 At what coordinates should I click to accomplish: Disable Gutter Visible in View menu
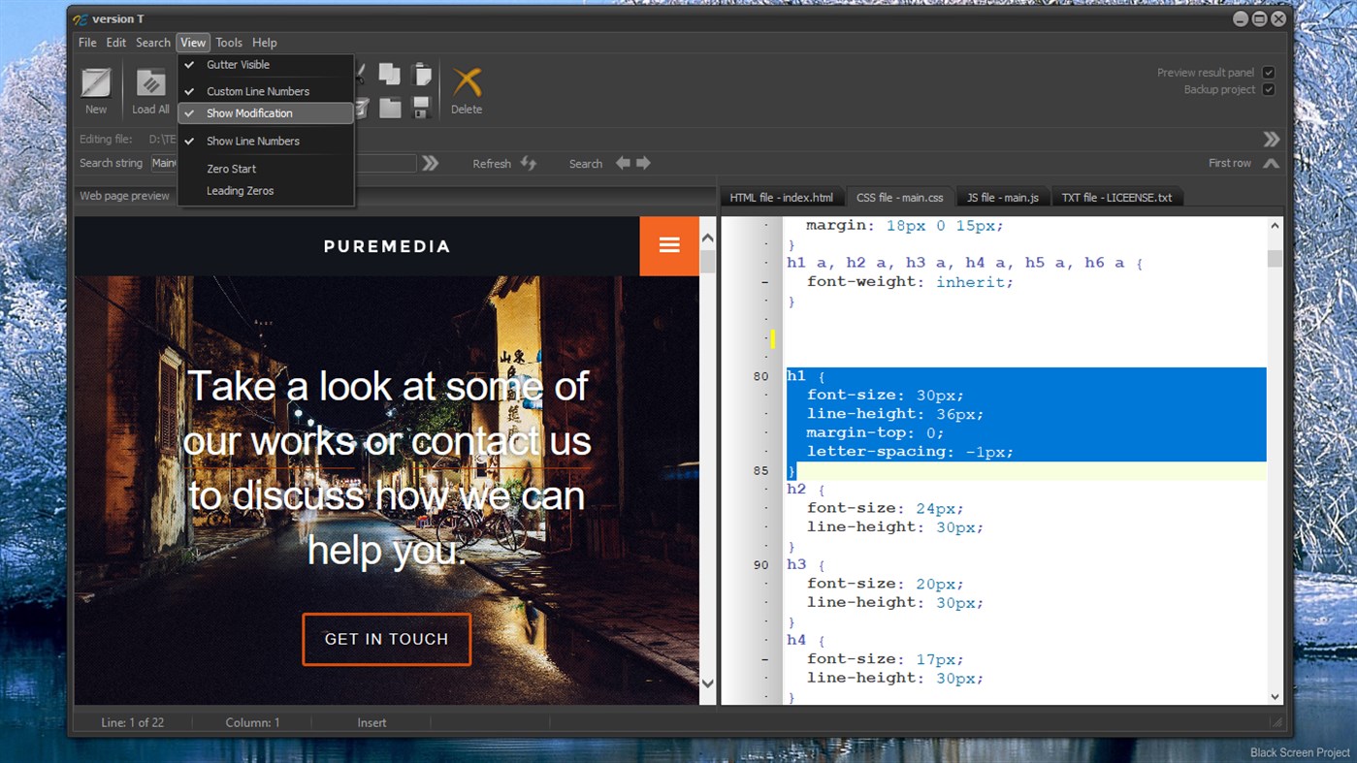238,65
